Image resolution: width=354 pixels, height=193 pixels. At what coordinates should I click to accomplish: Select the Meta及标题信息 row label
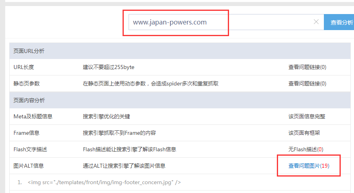click(x=33, y=116)
